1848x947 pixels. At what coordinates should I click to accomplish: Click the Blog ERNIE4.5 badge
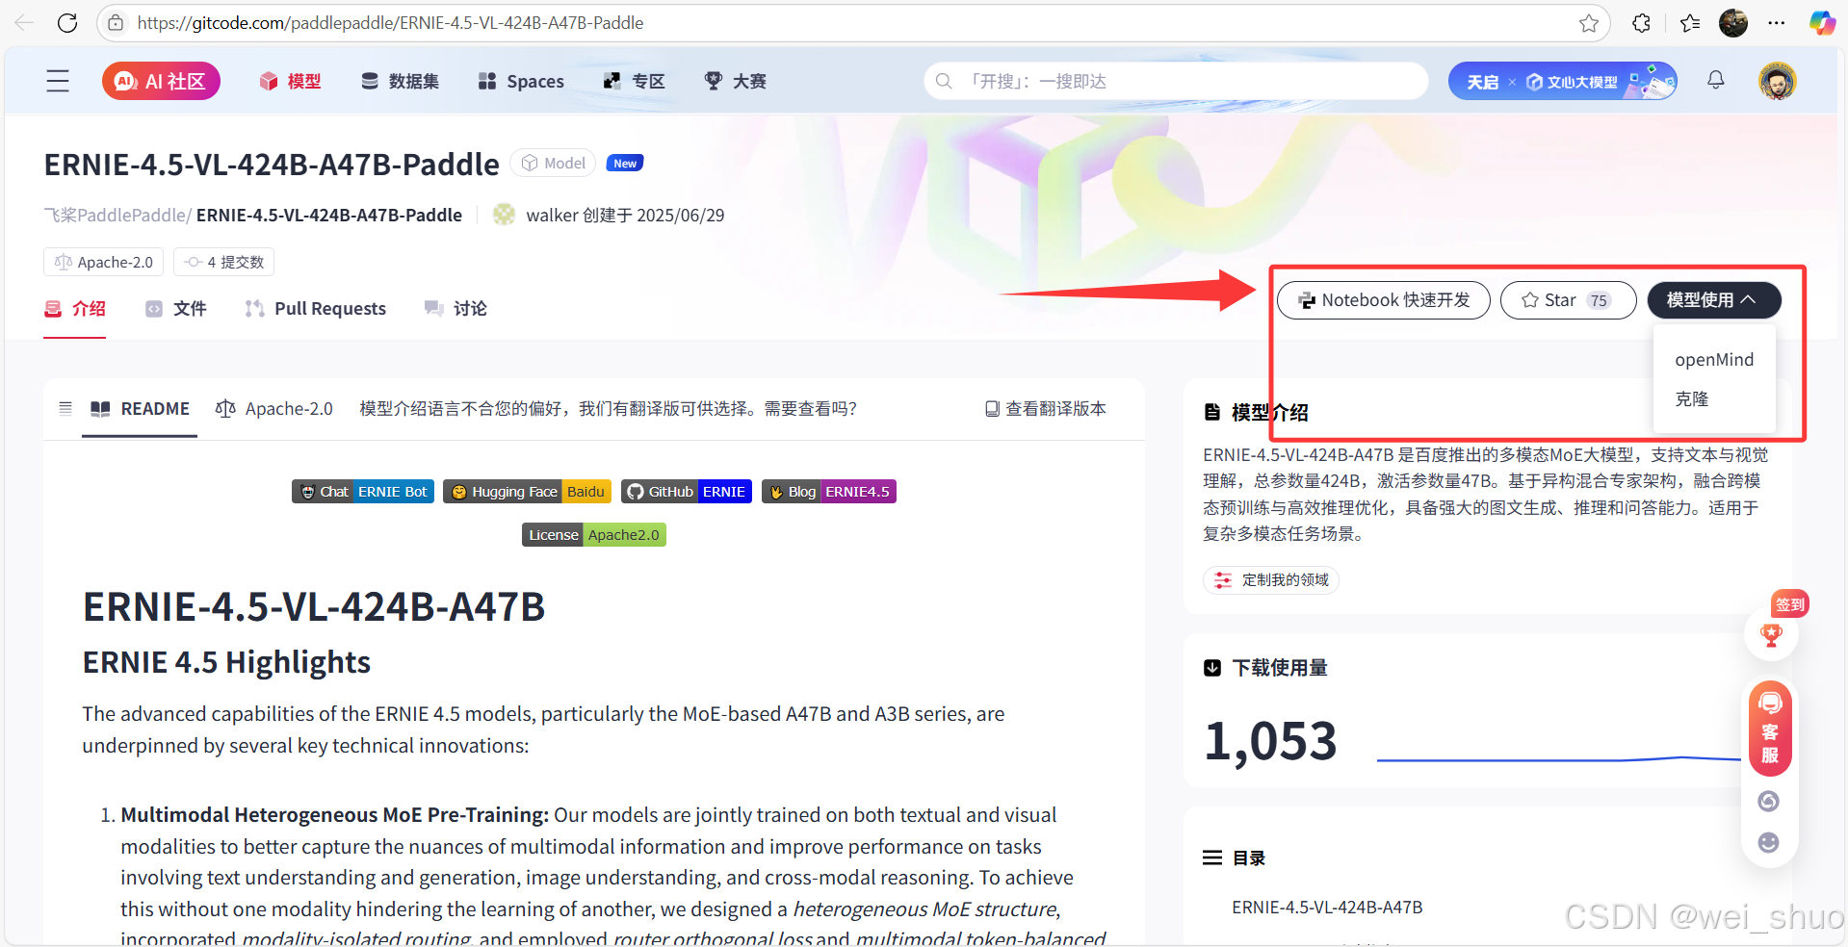pos(829,492)
